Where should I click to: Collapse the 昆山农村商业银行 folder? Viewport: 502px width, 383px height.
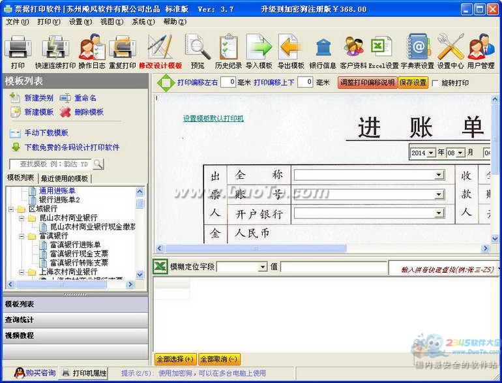pyautogui.click(x=22, y=219)
